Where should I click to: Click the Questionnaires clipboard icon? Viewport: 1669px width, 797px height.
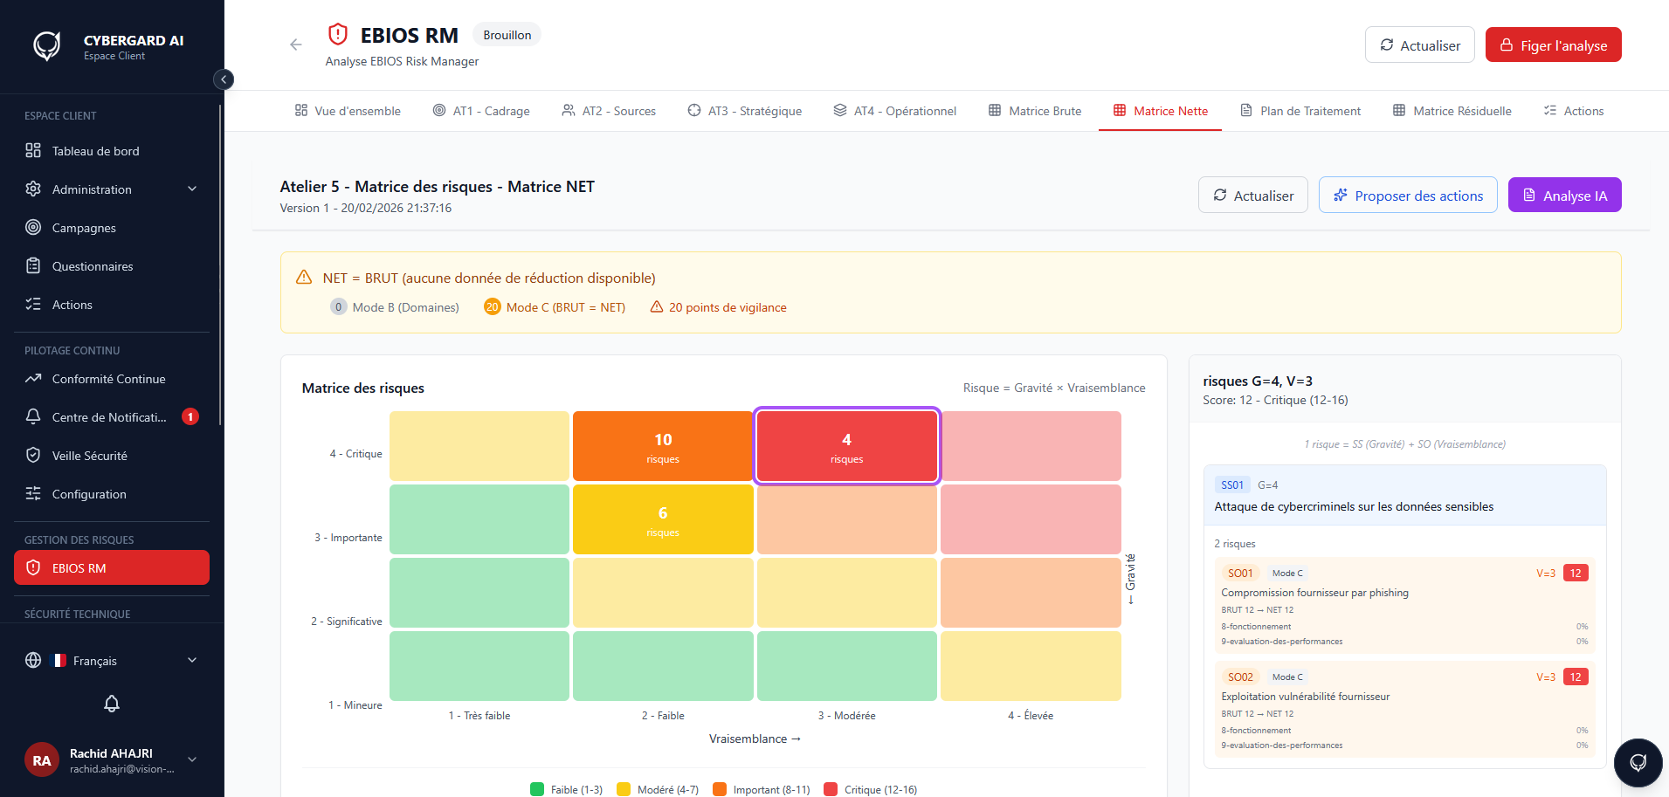click(33, 265)
